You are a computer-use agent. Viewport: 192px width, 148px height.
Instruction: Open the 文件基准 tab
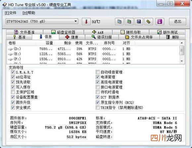[x=24, y=32]
